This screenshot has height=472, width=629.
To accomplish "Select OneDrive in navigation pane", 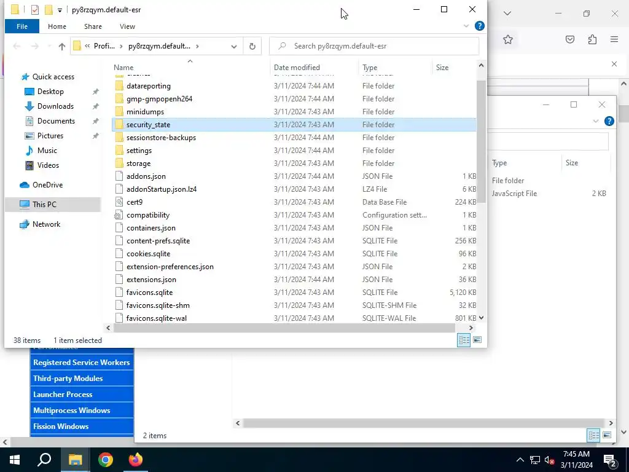I will pos(47,185).
